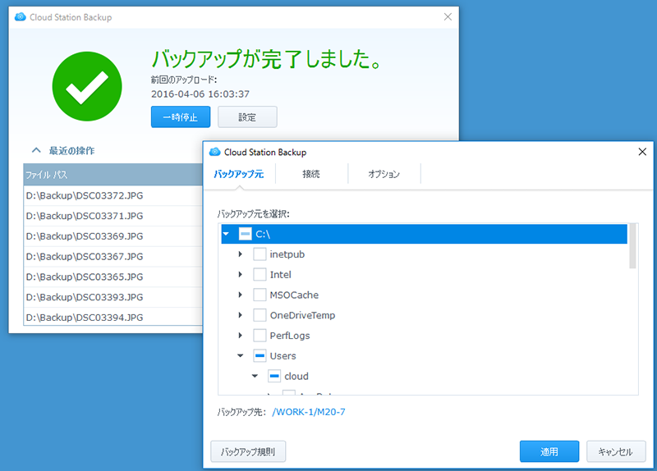The width and height of the screenshot is (657, 471).
Task: Click the バックアップ規則 button
Action: (x=248, y=451)
